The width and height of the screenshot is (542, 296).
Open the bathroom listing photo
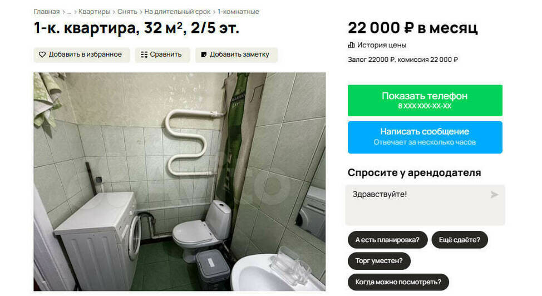[179, 181]
